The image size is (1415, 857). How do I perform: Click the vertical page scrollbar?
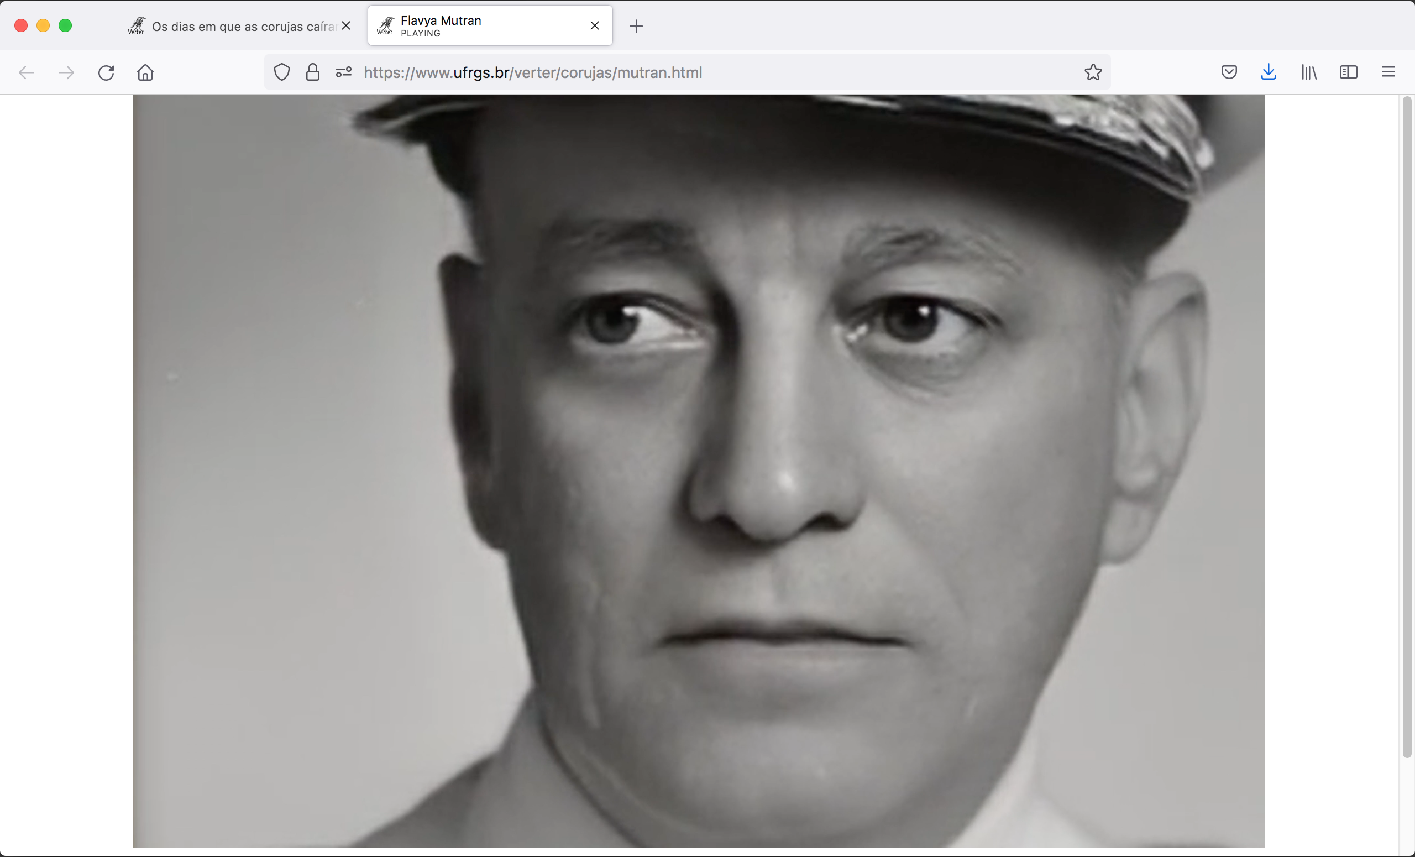pos(1406,427)
